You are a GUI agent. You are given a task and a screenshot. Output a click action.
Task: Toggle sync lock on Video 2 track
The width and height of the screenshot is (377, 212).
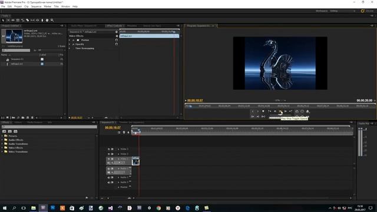[x=112, y=154]
